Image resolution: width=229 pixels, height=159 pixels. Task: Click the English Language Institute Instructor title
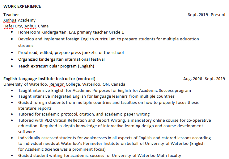(49, 79)
